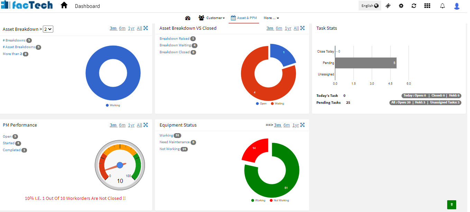Expand Asset Breakdown chart to fullscreen
Viewport: 470px width, 212px height.
coord(146,28)
